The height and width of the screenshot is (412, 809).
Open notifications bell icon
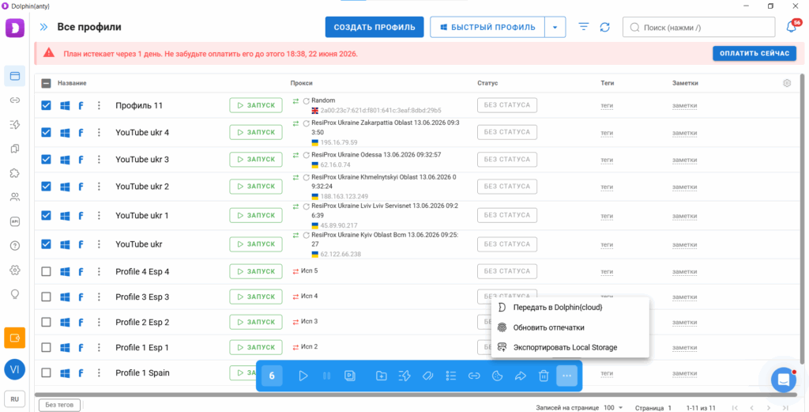point(792,28)
